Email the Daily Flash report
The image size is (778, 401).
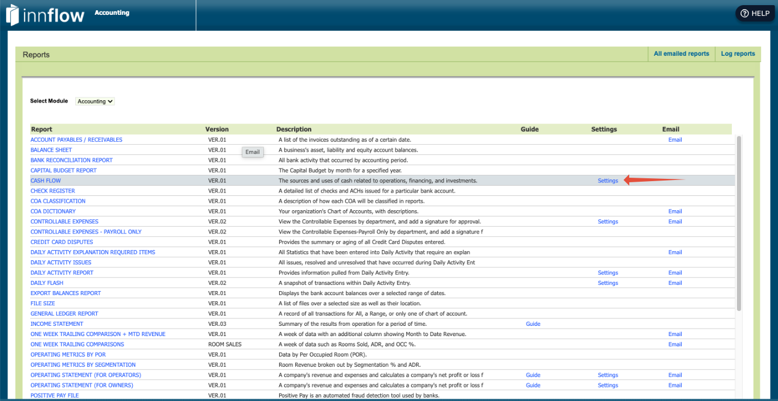click(675, 283)
